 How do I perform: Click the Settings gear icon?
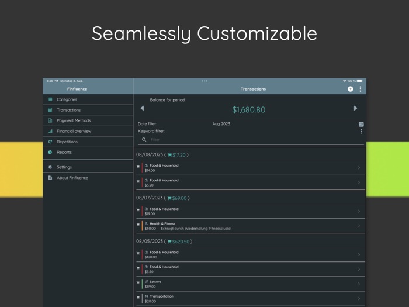[x=50, y=167]
